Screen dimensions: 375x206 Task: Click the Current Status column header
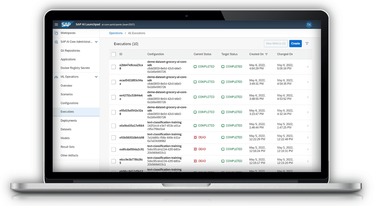pyautogui.click(x=202, y=54)
